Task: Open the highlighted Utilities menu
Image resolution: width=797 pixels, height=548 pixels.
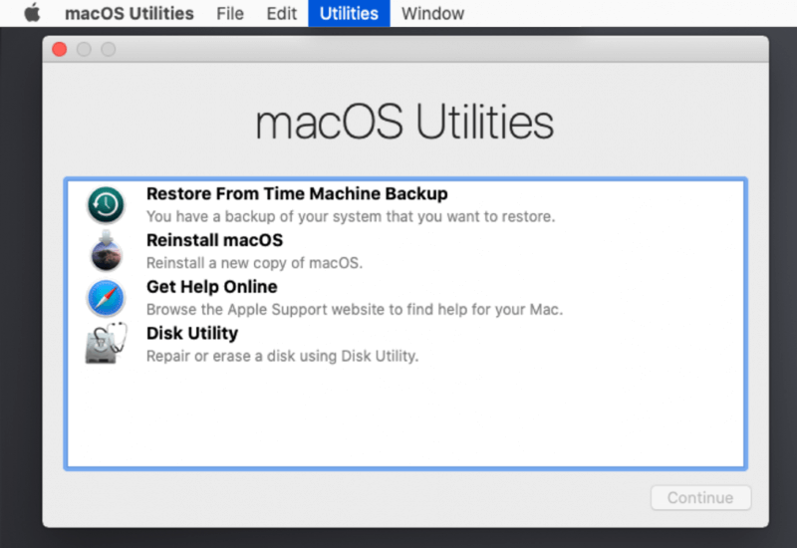Action: (349, 13)
